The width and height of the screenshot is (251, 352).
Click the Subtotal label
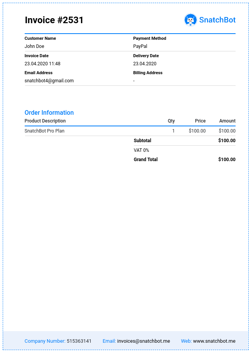click(143, 141)
